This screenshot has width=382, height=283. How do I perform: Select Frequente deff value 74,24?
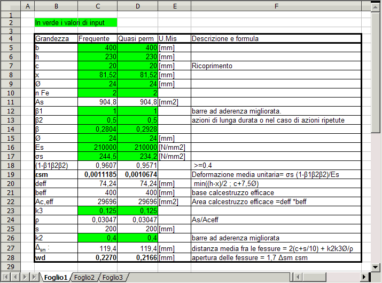coord(98,183)
